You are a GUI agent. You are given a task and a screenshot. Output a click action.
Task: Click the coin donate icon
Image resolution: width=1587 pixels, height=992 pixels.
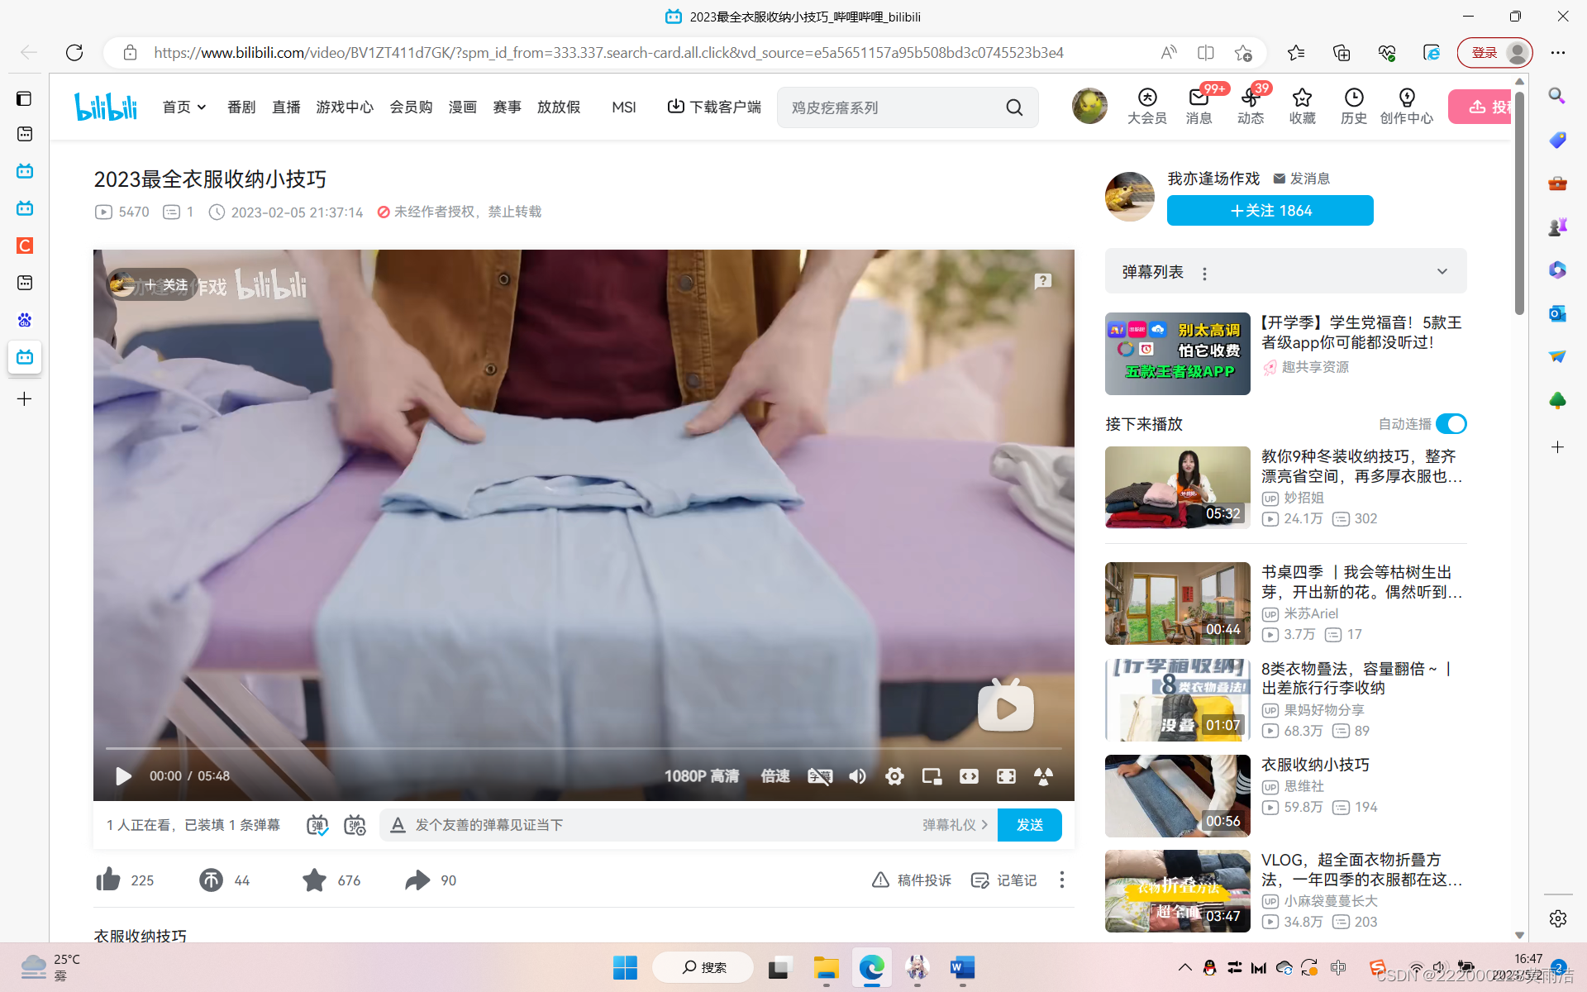pyautogui.click(x=211, y=880)
